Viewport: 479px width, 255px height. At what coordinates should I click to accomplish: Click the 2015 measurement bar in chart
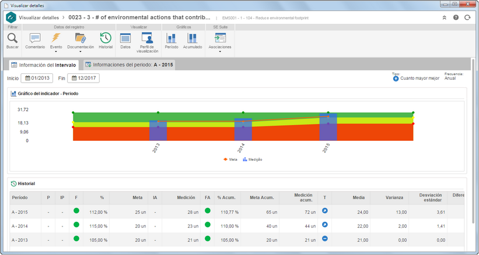click(x=328, y=127)
